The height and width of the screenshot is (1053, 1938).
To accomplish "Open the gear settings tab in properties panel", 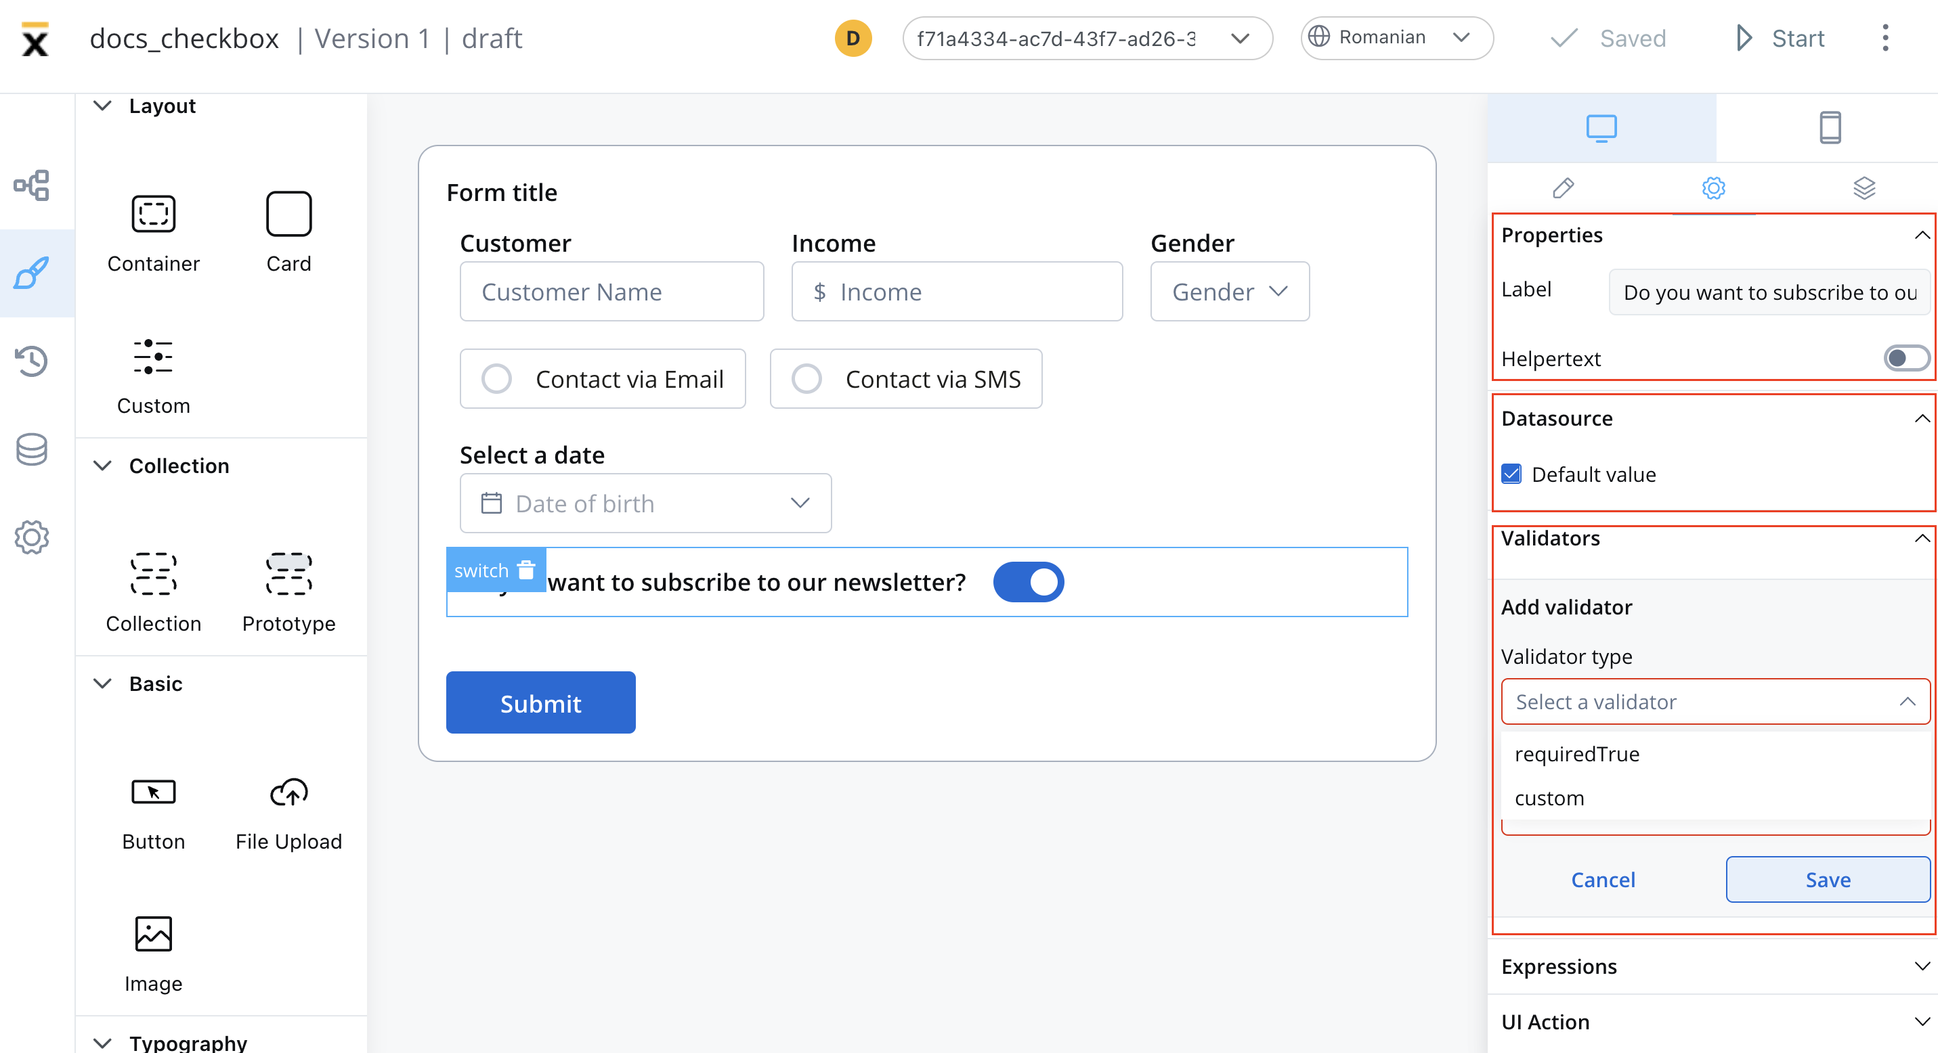I will coord(1713,188).
